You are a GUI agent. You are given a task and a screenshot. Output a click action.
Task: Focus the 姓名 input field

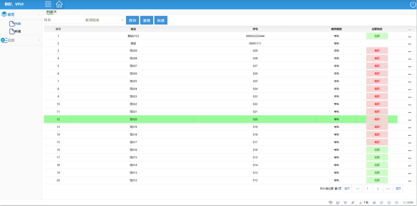[x=63, y=20]
